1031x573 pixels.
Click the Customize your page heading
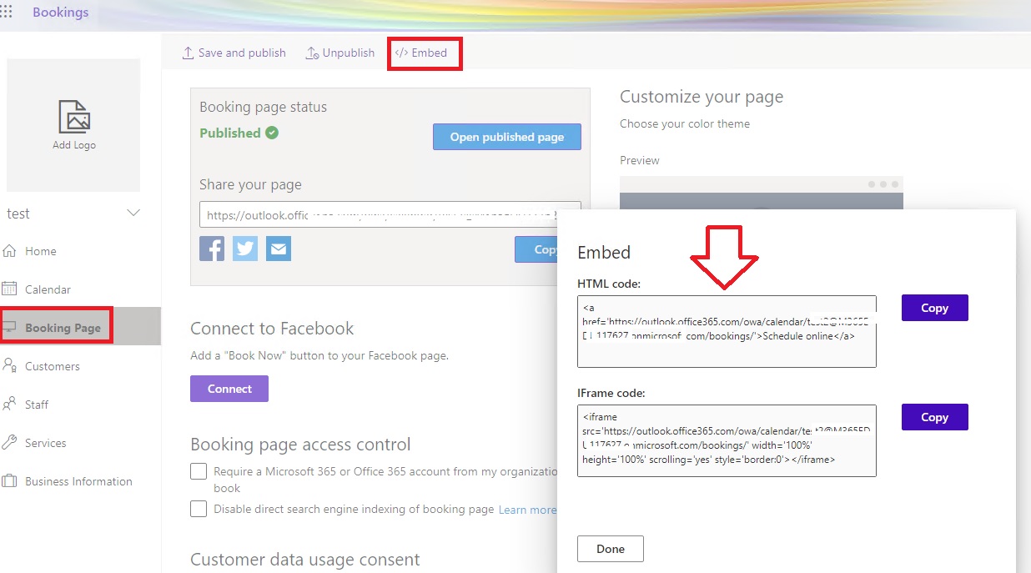coord(702,97)
